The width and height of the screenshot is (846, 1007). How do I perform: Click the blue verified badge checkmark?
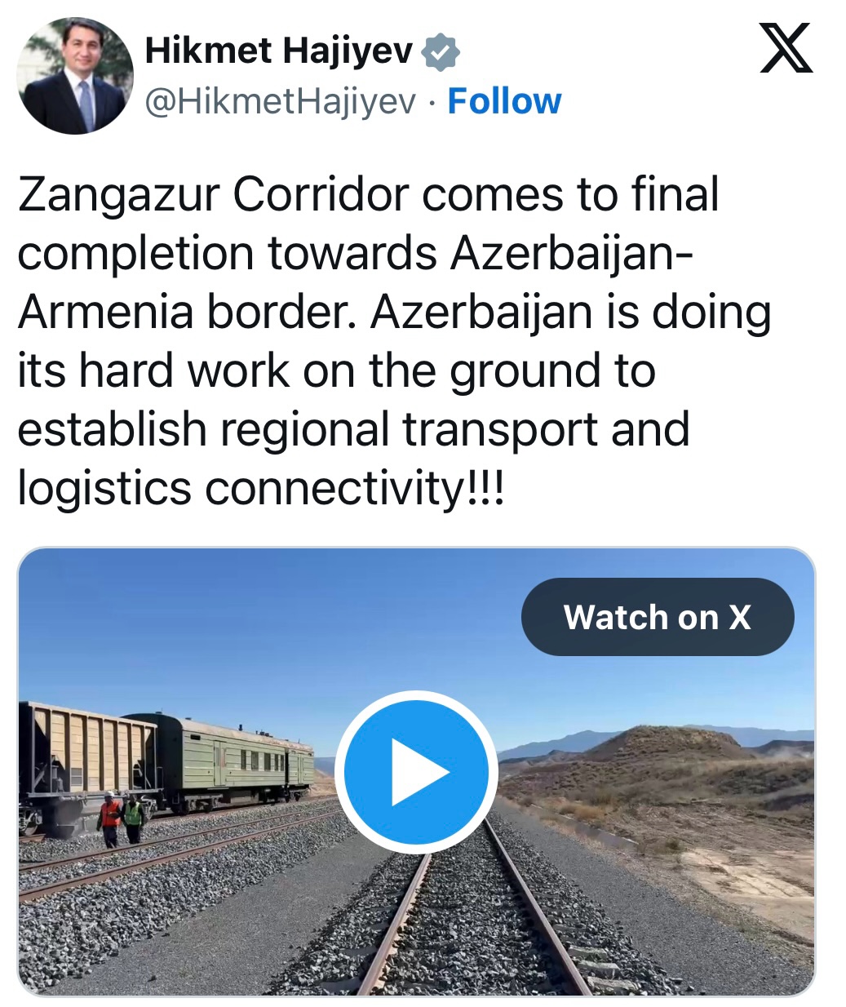pos(441,52)
